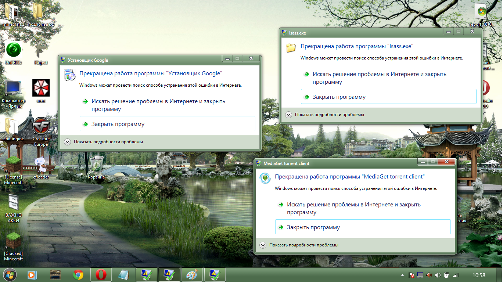The image size is (503, 285).
Task: Open the Action Center flag tray icon
Action: pyautogui.click(x=412, y=275)
